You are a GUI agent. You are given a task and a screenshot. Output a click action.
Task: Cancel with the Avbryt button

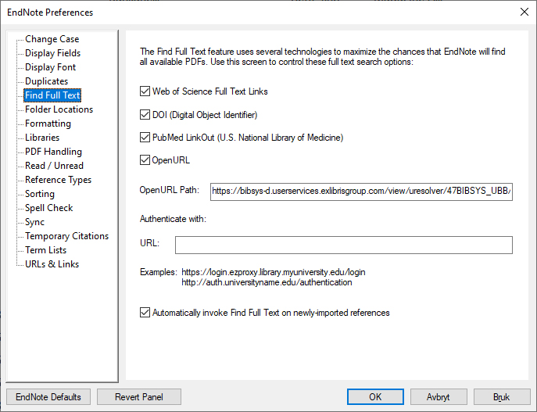pos(439,397)
